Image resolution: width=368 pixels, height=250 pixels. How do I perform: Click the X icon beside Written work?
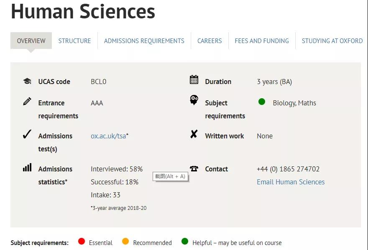(x=194, y=134)
